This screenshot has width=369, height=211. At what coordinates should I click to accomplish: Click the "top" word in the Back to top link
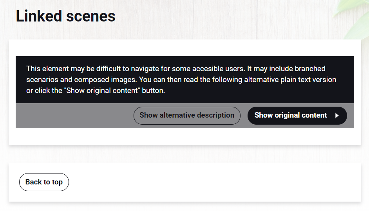pos(57,182)
